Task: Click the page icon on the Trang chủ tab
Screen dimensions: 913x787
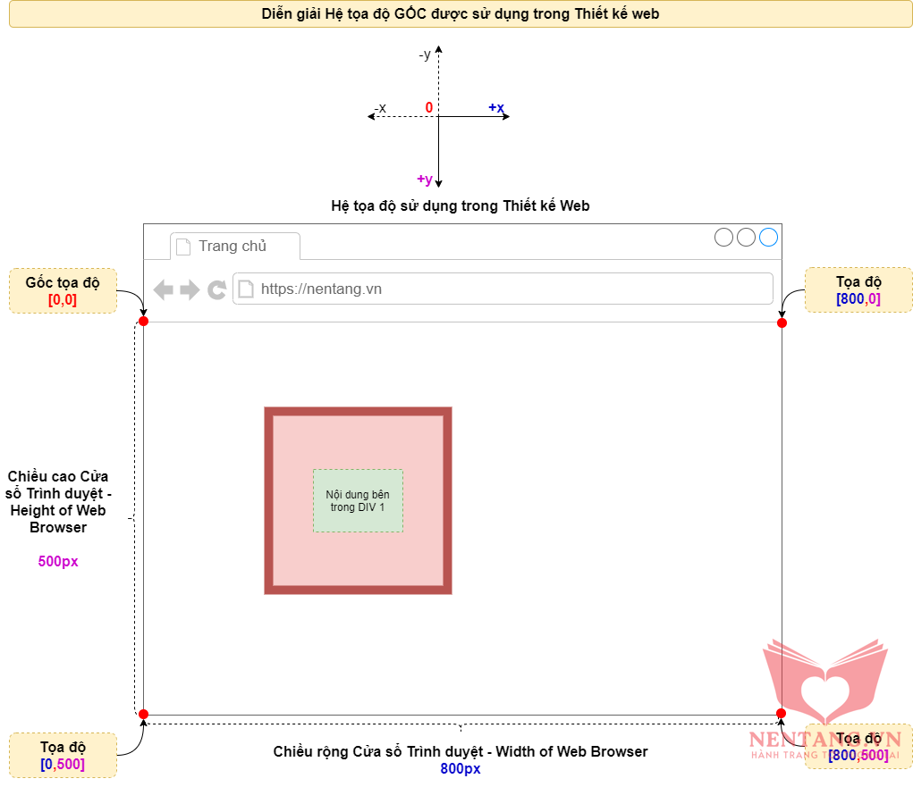Action: 183,247
